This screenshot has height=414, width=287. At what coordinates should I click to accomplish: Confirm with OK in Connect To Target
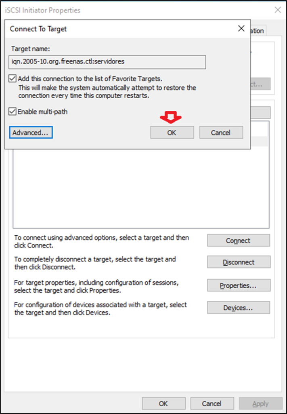[172, 133]
